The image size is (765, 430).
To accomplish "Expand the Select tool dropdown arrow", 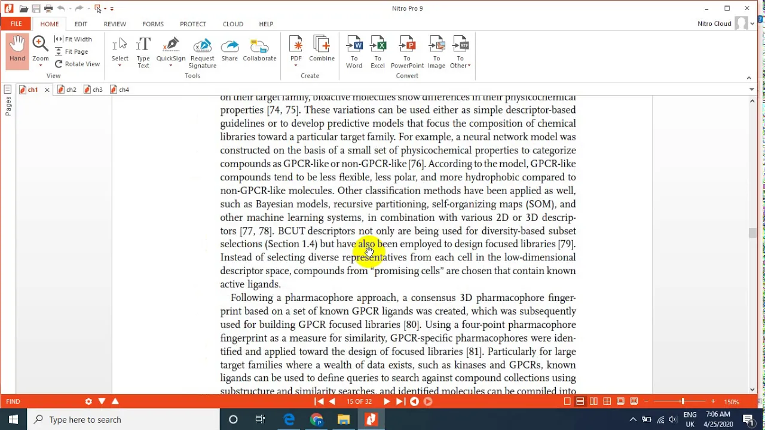I will pyautogui.click(x=120, y=65).
